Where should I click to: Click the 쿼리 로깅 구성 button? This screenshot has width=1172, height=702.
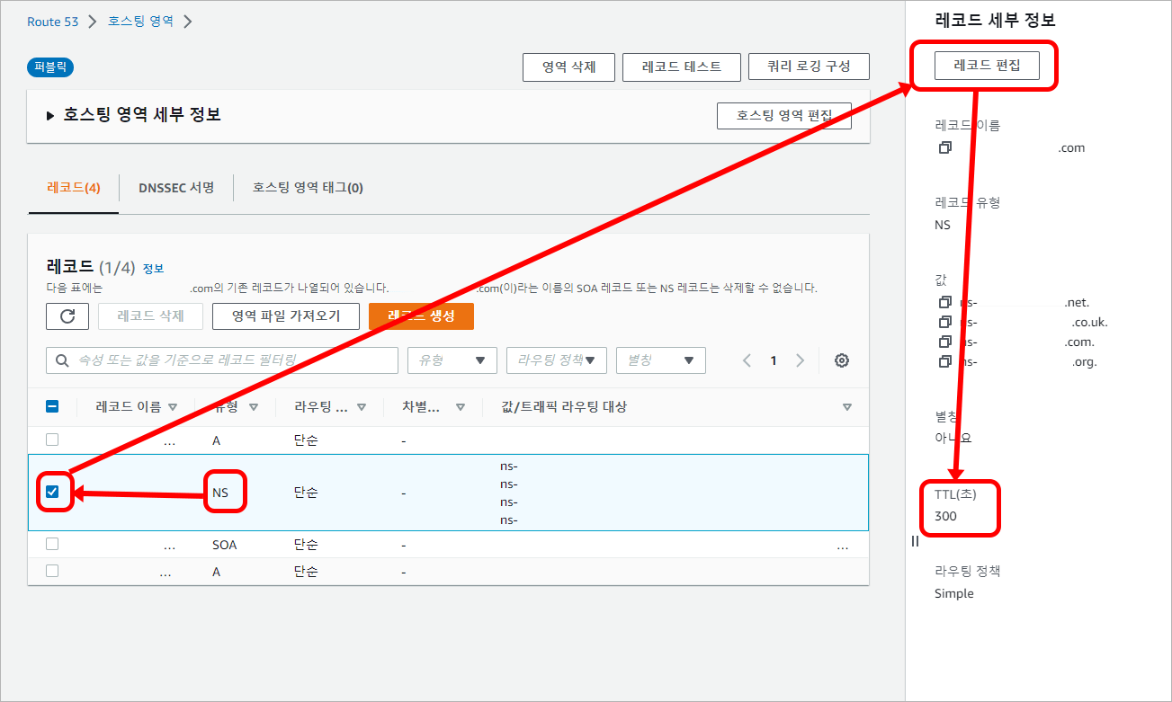(x=809, y=67)
